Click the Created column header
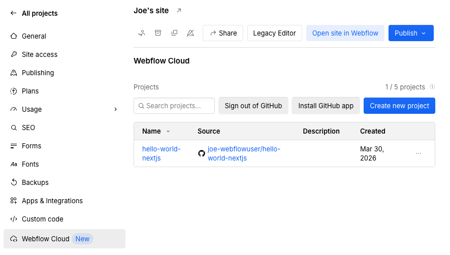The image size is (450, 255). 372,131
